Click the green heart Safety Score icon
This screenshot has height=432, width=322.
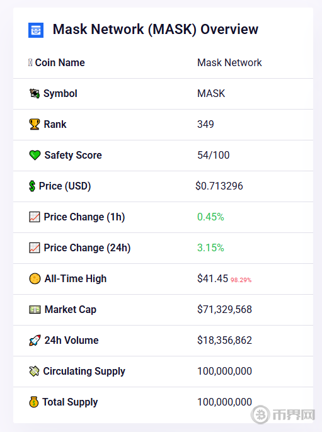click(35, 155)
